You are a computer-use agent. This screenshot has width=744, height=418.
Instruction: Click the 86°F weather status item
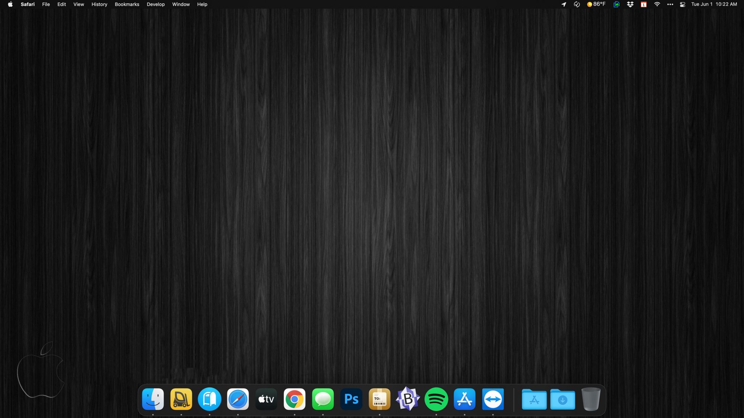[596, 4]
